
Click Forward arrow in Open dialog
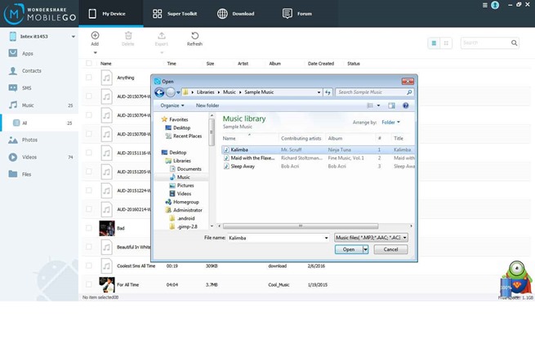point(170,92)
